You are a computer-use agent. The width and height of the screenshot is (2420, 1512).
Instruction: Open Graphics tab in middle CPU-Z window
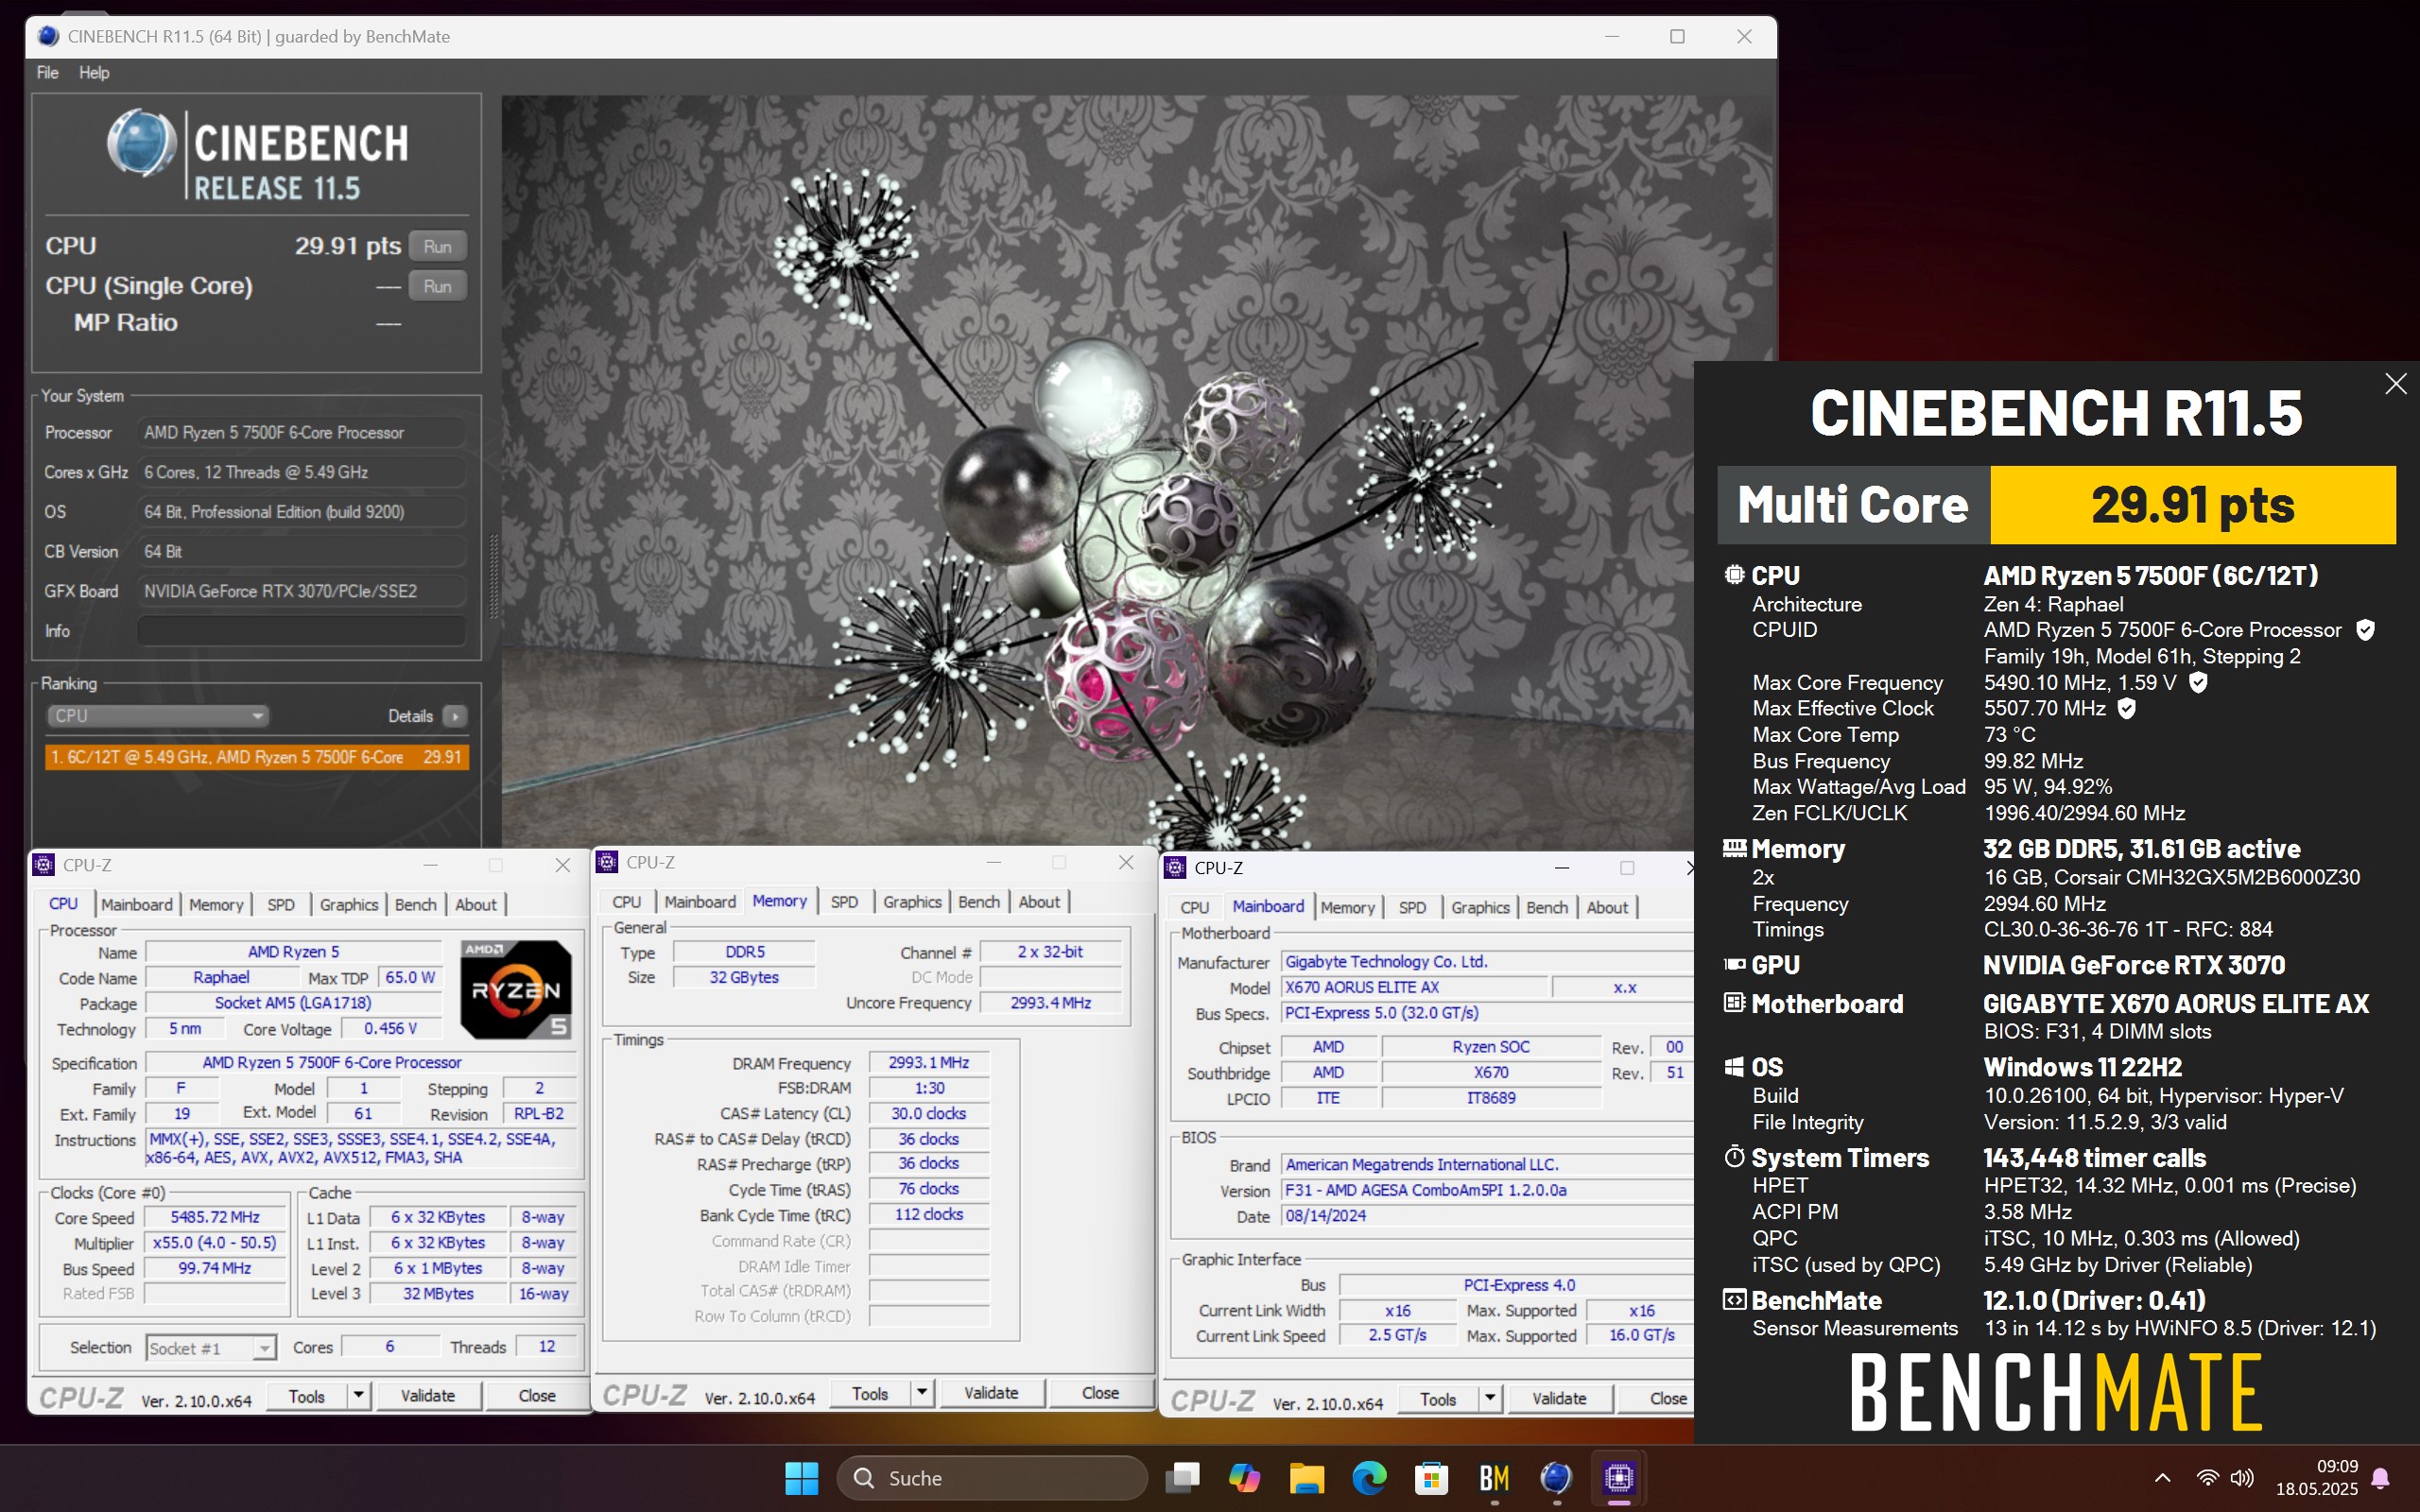pyautogui.click(x=912, y=901)
